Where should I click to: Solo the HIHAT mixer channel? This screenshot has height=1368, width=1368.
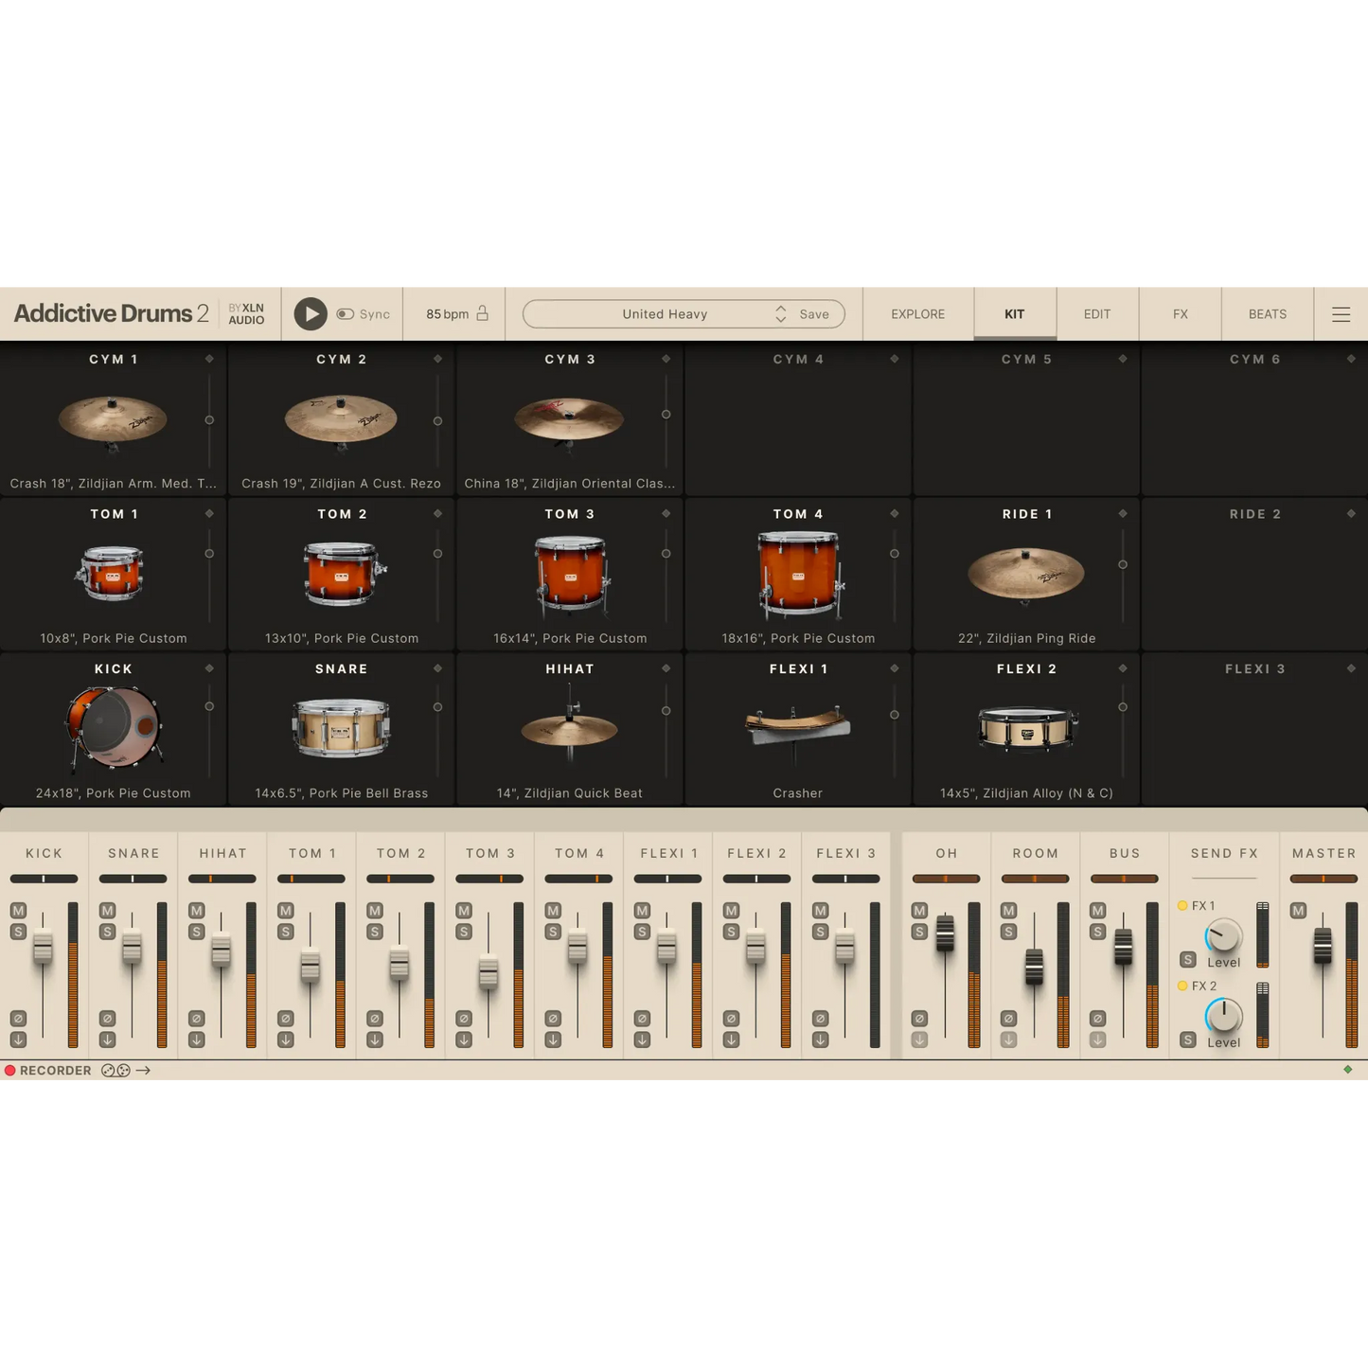(x=195, y=931)
